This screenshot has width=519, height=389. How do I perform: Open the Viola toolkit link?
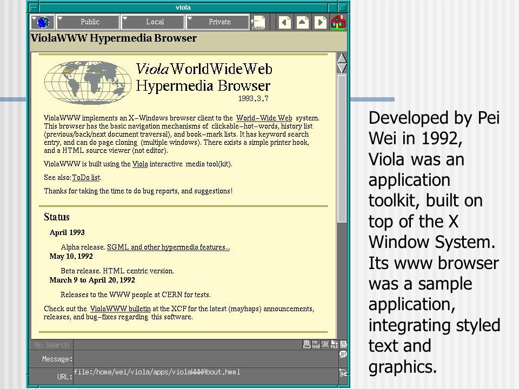click(140, 164)
